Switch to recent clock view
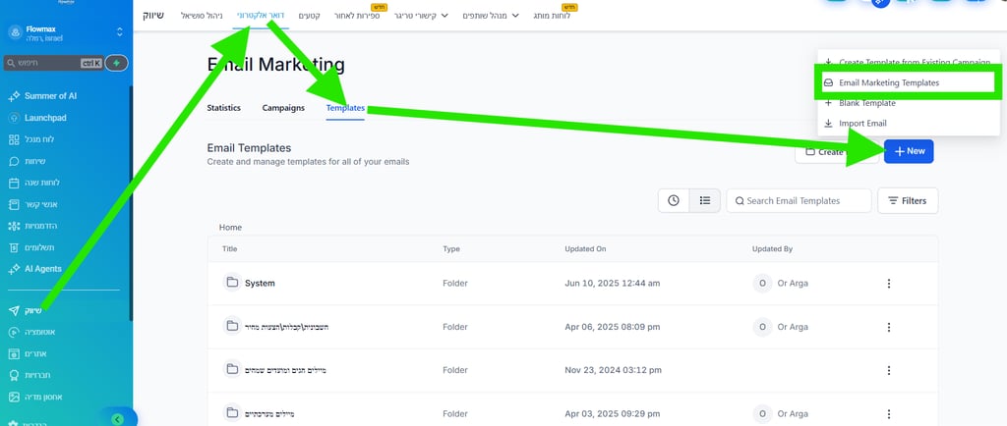 (x=673, y=200)
